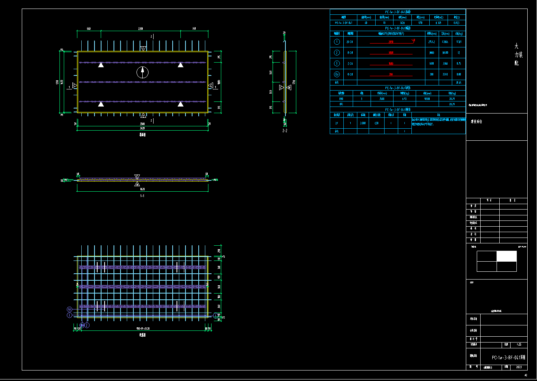The width and height of the screenshot is (537, 381).
Task: Select circled rebar mark 1 in the rebar table
Action: 337,42
